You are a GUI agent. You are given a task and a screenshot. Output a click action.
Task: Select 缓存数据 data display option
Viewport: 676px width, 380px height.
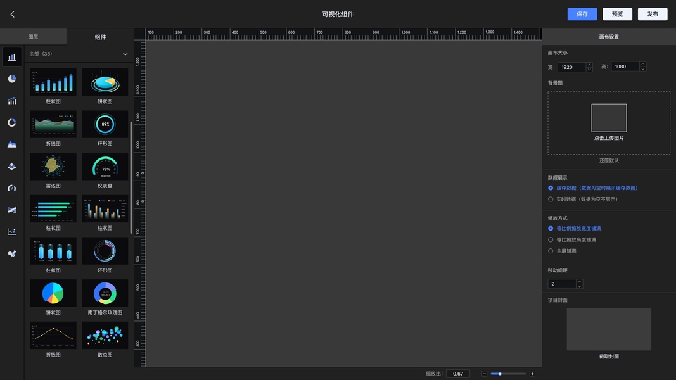(x=551, y=188)
